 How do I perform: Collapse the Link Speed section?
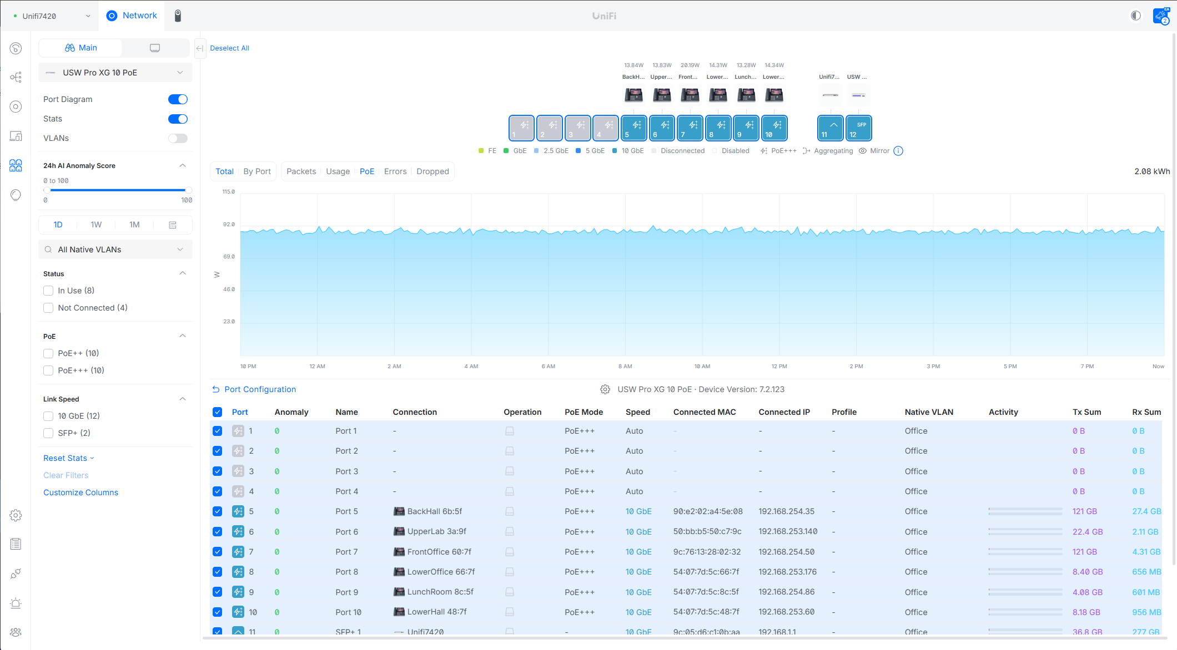click(x=183, y=399)
